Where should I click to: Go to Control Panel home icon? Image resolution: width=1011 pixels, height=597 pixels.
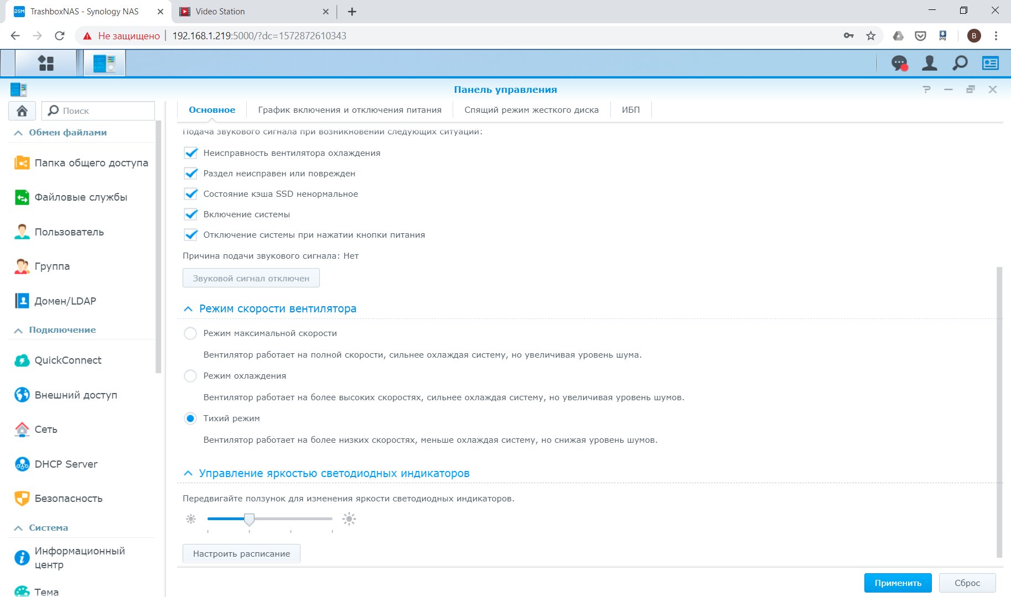click(22, 111)
